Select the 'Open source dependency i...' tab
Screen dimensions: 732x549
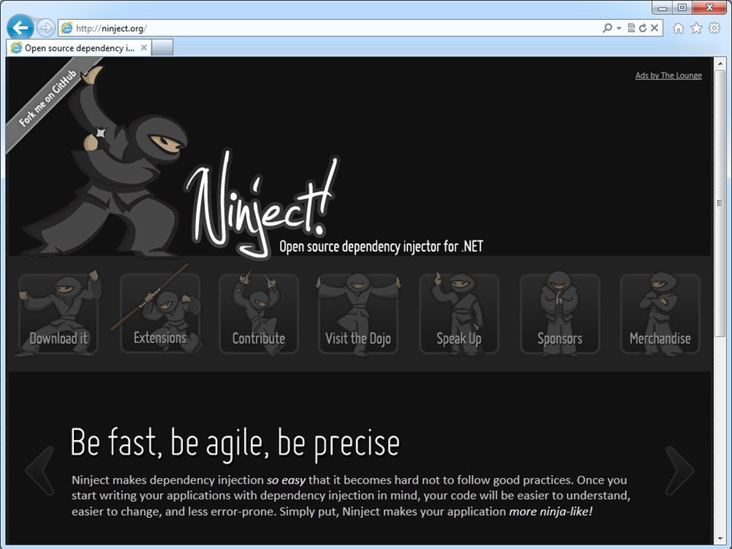pos(79,47)
